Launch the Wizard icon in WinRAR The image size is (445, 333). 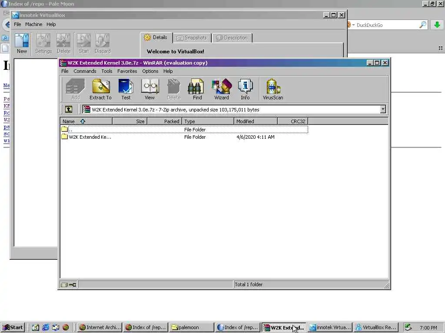[221, 89]
